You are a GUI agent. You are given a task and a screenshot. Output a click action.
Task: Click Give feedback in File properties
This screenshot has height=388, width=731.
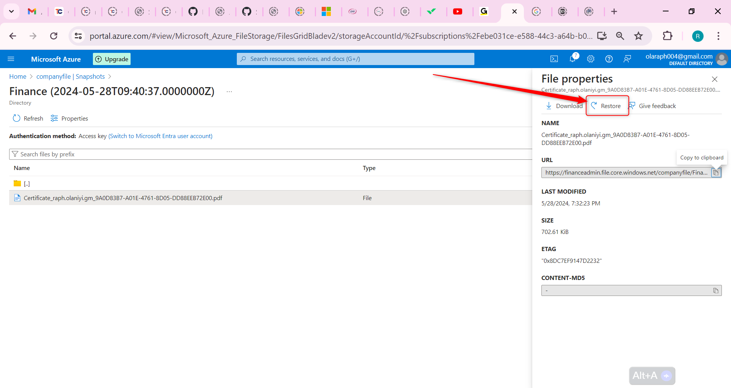652,106
